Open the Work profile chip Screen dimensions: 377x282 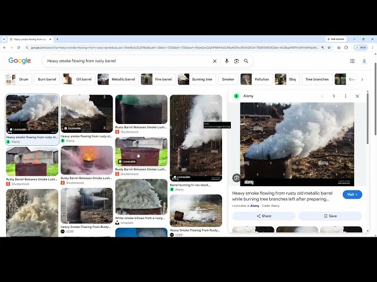[x=361, y=48]
